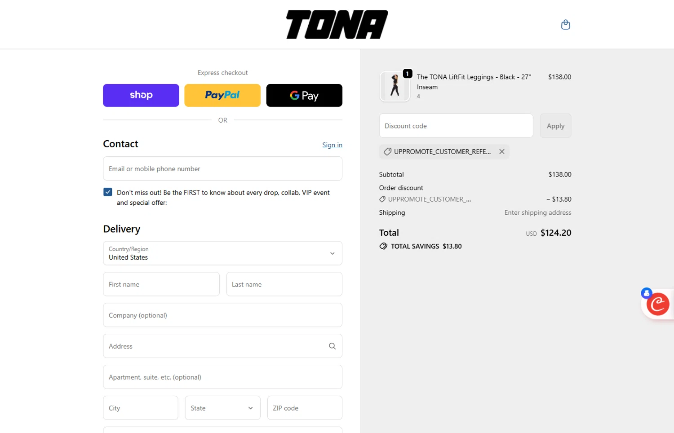
Task: Open the Sign in link
Action: pos(332,145)
